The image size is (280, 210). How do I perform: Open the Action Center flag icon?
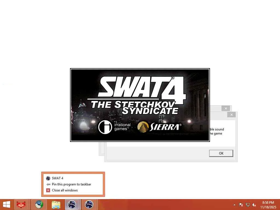click(241, 205)
